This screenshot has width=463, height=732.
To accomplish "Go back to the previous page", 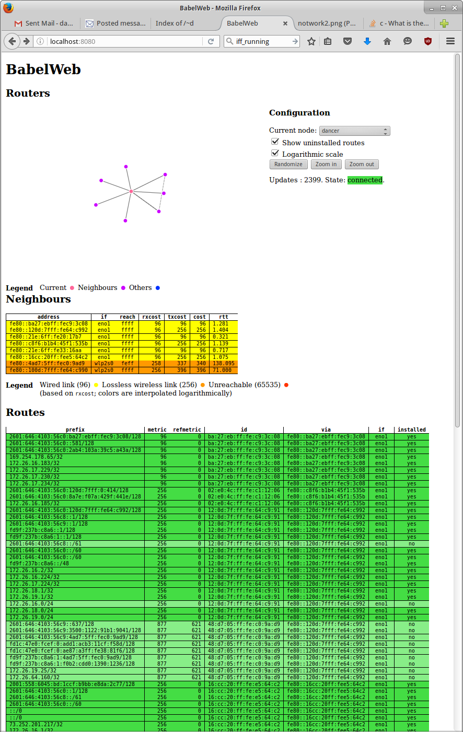I will 13,41.
